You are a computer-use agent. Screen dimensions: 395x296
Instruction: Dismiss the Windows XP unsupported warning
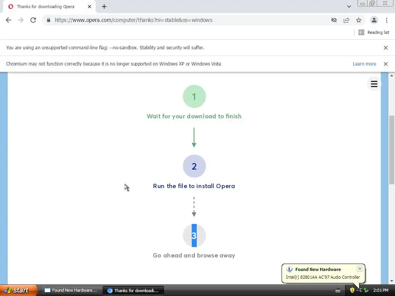[385, 64]
